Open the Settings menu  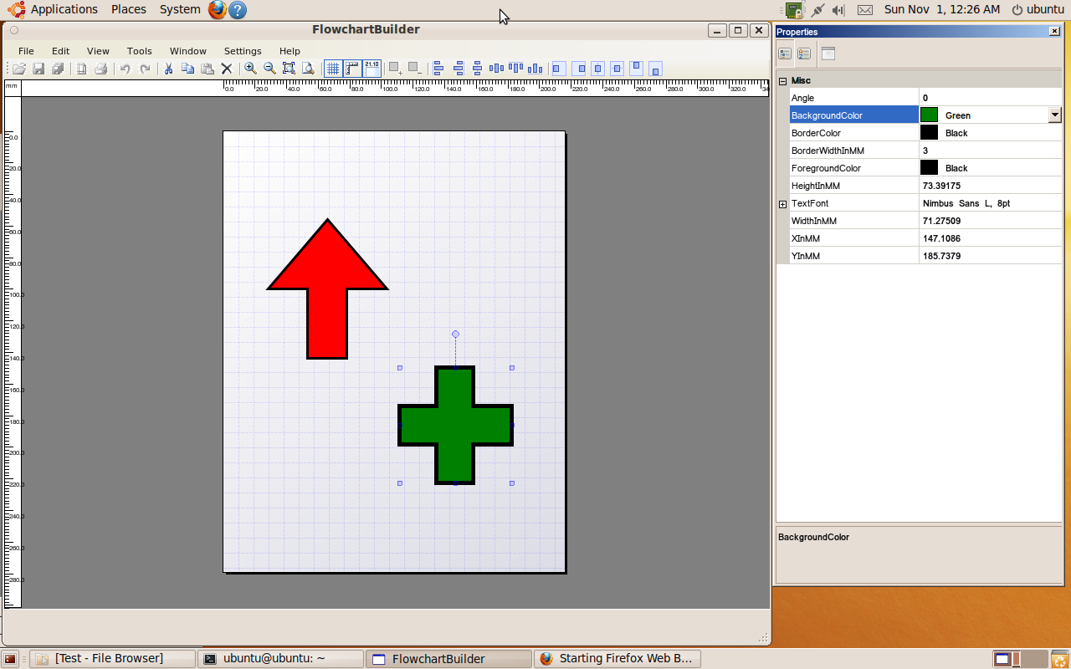(243, 51)
